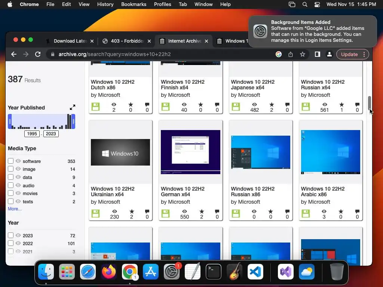Screen dimensions: 383x287
Task: Toggle eye icon beside image filter
Action: click(18, 169)
